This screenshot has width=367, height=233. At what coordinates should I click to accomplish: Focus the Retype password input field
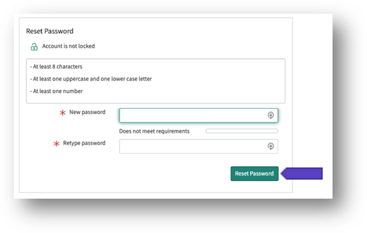pyautogui.click(x=199, y=146)
